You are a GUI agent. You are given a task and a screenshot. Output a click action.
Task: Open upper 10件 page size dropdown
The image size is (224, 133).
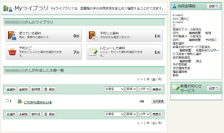coord(144,89)
